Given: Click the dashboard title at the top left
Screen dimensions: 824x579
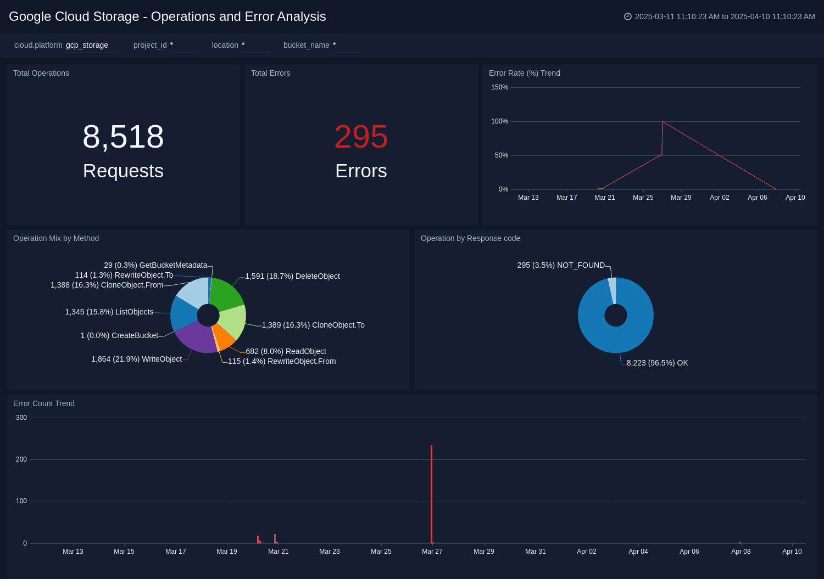Looking at the screenshot, I should pyautogui.click(x=168, y=16).
